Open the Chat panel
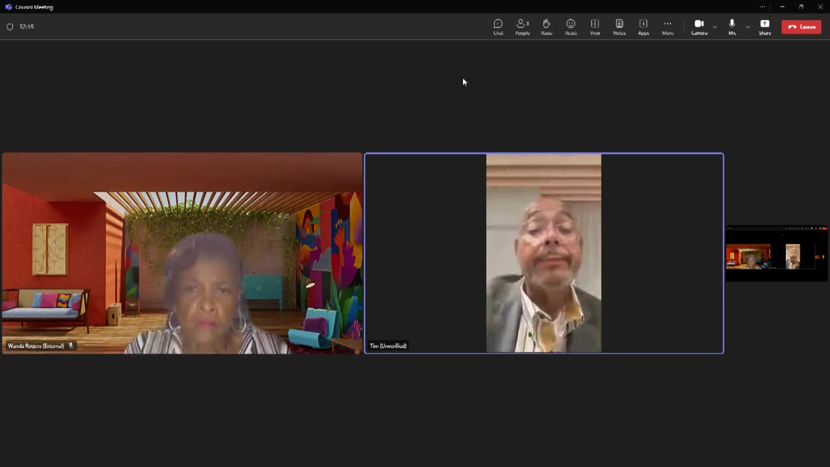Image resolution: width=830 pixels, height=467 pixels. (x=498, y=27)
